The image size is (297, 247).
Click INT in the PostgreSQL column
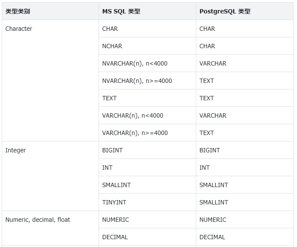(x=205, y=168)
